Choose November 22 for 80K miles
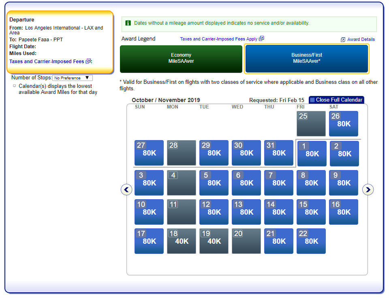This screenshot has width=389, height=298. point(311,241)
